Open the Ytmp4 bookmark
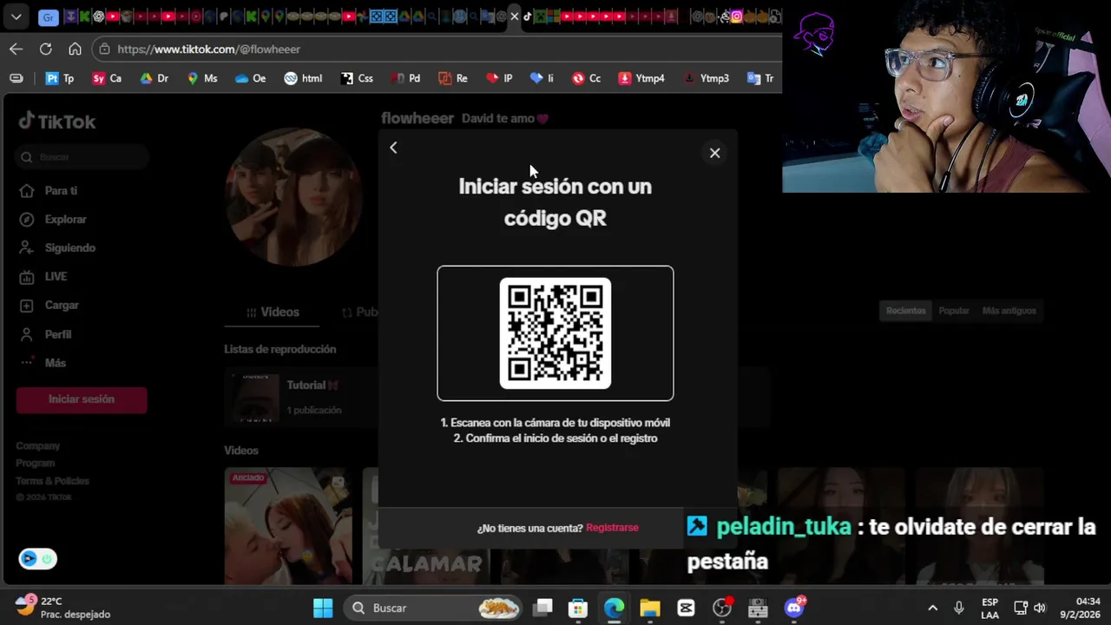Screen dimensions: 1111x625 [x=641, y=78]
